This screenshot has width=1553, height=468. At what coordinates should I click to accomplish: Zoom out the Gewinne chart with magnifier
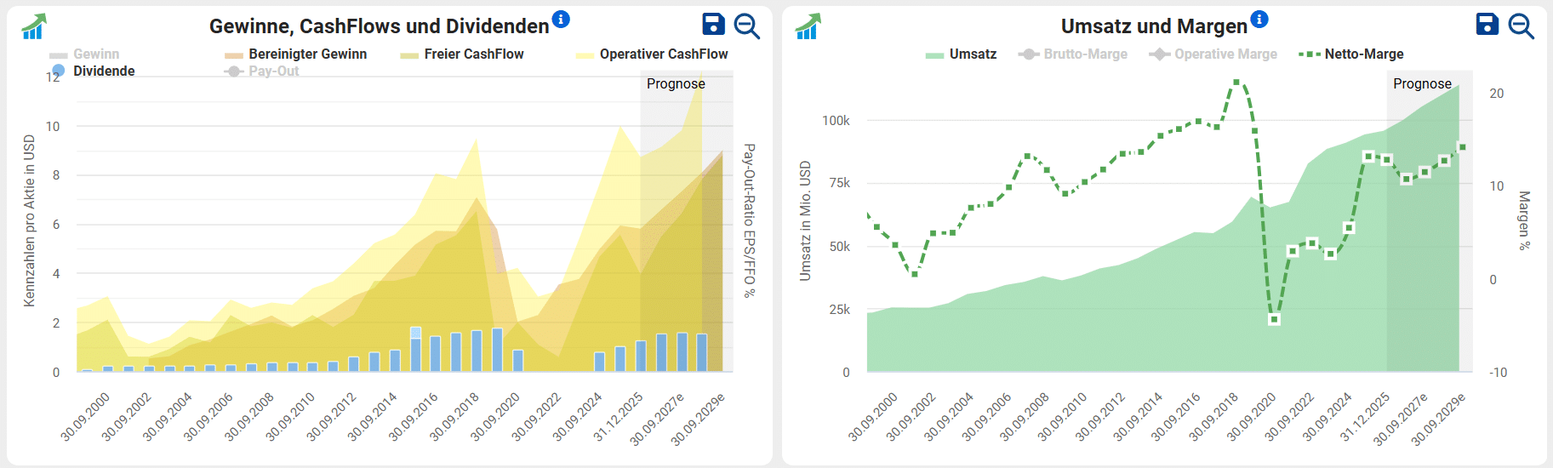pyautogui.click(x=746, y=26)
